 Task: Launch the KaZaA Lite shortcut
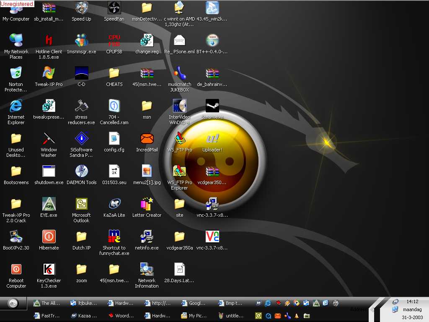pyautogui.click(x=114, y=204)
